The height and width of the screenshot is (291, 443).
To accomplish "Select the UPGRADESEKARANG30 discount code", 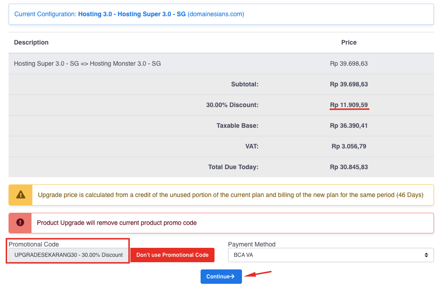I will point(67,255).
